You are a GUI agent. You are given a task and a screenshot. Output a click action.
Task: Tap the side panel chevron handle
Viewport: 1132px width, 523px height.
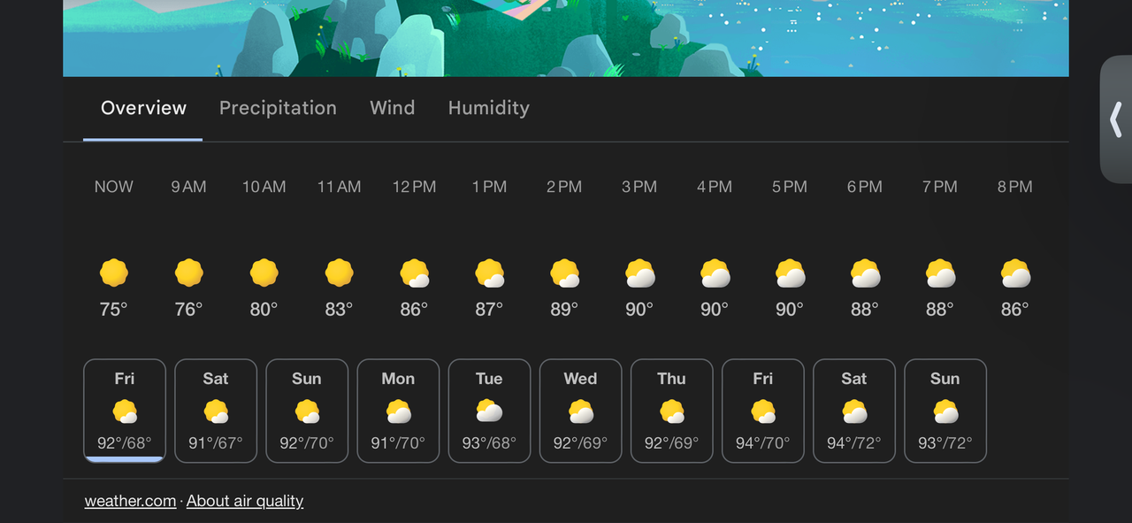[1116, 119]
